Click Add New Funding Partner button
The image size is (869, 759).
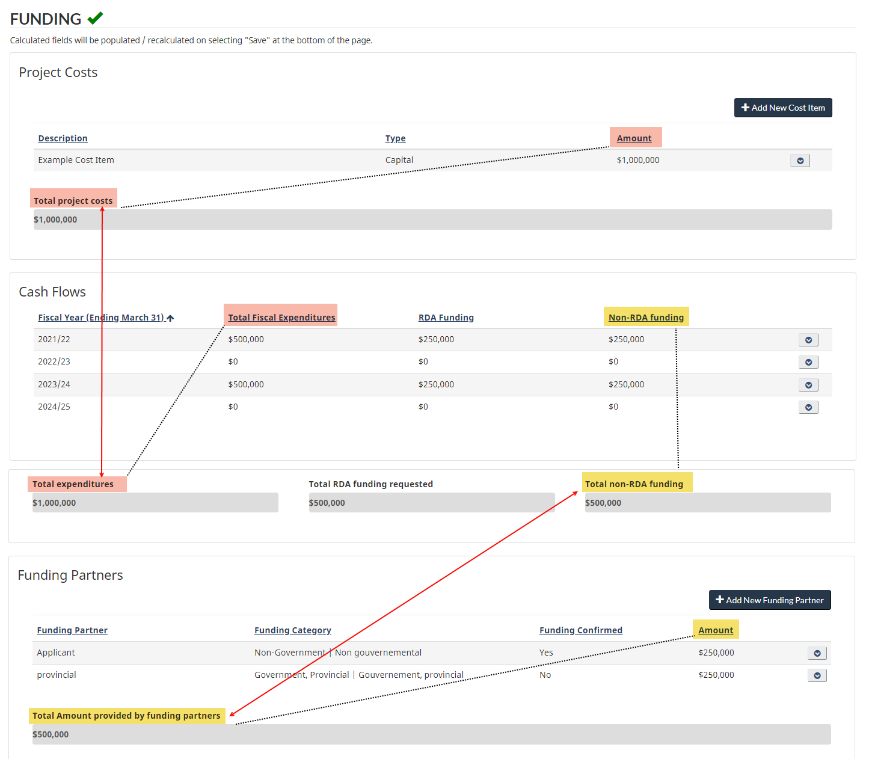click(x=769, y=600)
